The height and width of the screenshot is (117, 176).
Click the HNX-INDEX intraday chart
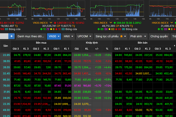click(117, 9)
